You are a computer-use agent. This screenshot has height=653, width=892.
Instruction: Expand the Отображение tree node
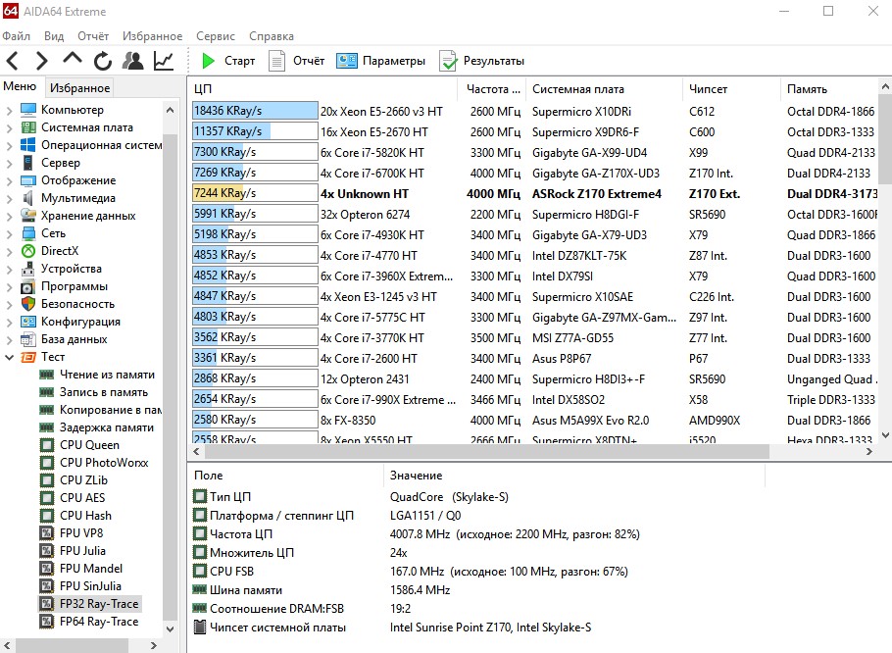point(9,180)
